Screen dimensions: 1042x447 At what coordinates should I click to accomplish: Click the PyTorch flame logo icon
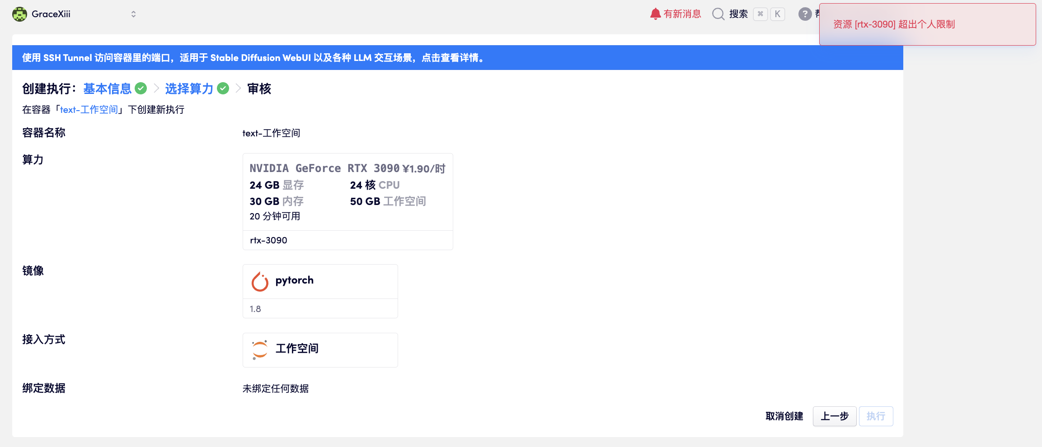(260, 281)
